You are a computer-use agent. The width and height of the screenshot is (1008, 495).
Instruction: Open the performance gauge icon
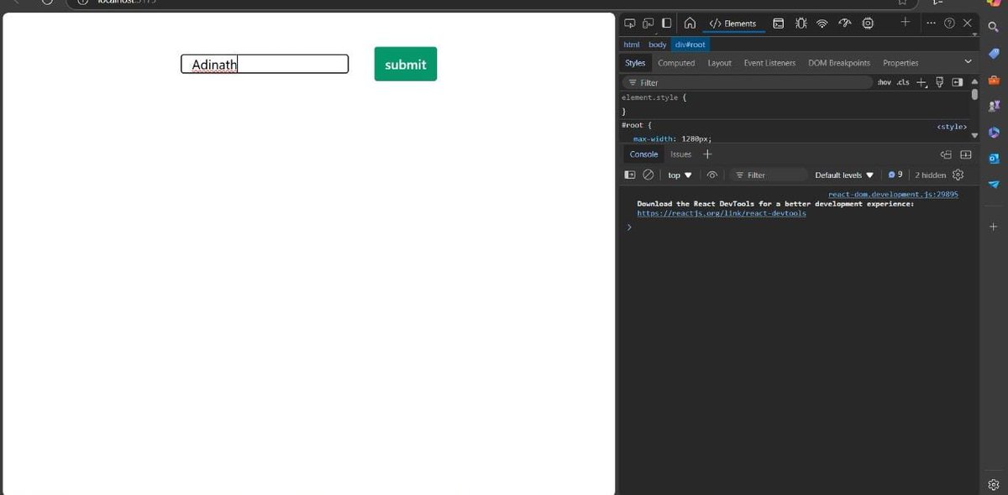(x=846, y=23)
